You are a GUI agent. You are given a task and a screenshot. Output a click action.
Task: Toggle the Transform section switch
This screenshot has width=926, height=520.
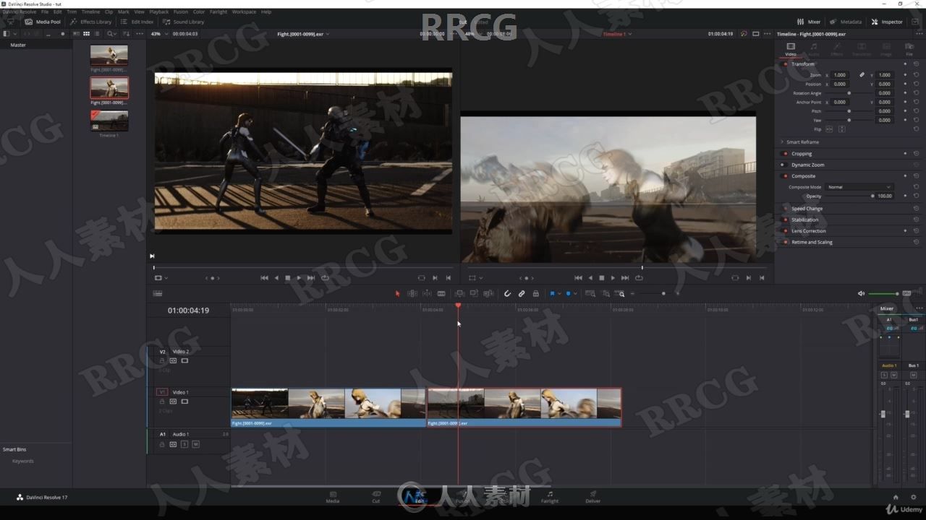click(x=786, y=64)
